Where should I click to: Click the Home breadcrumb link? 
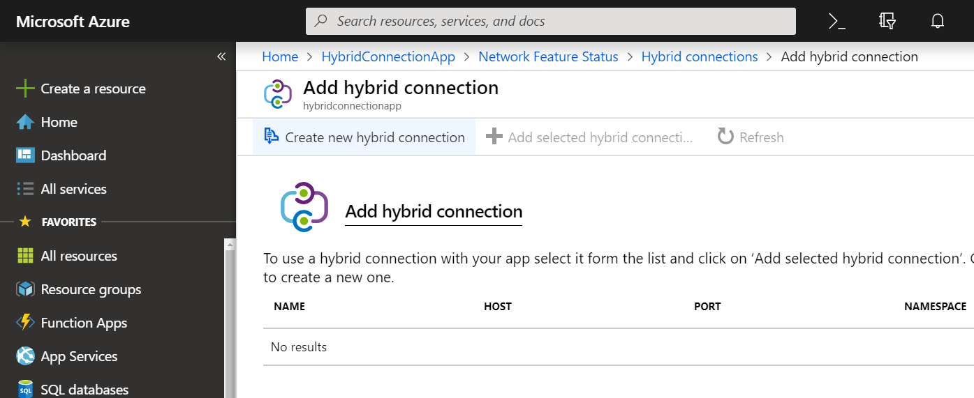coord(280,57)
